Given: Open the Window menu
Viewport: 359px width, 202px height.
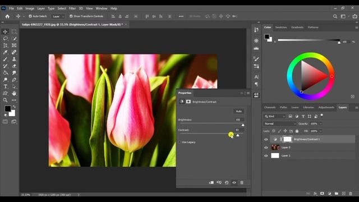Looking at the screenshot, I should 102,8.
